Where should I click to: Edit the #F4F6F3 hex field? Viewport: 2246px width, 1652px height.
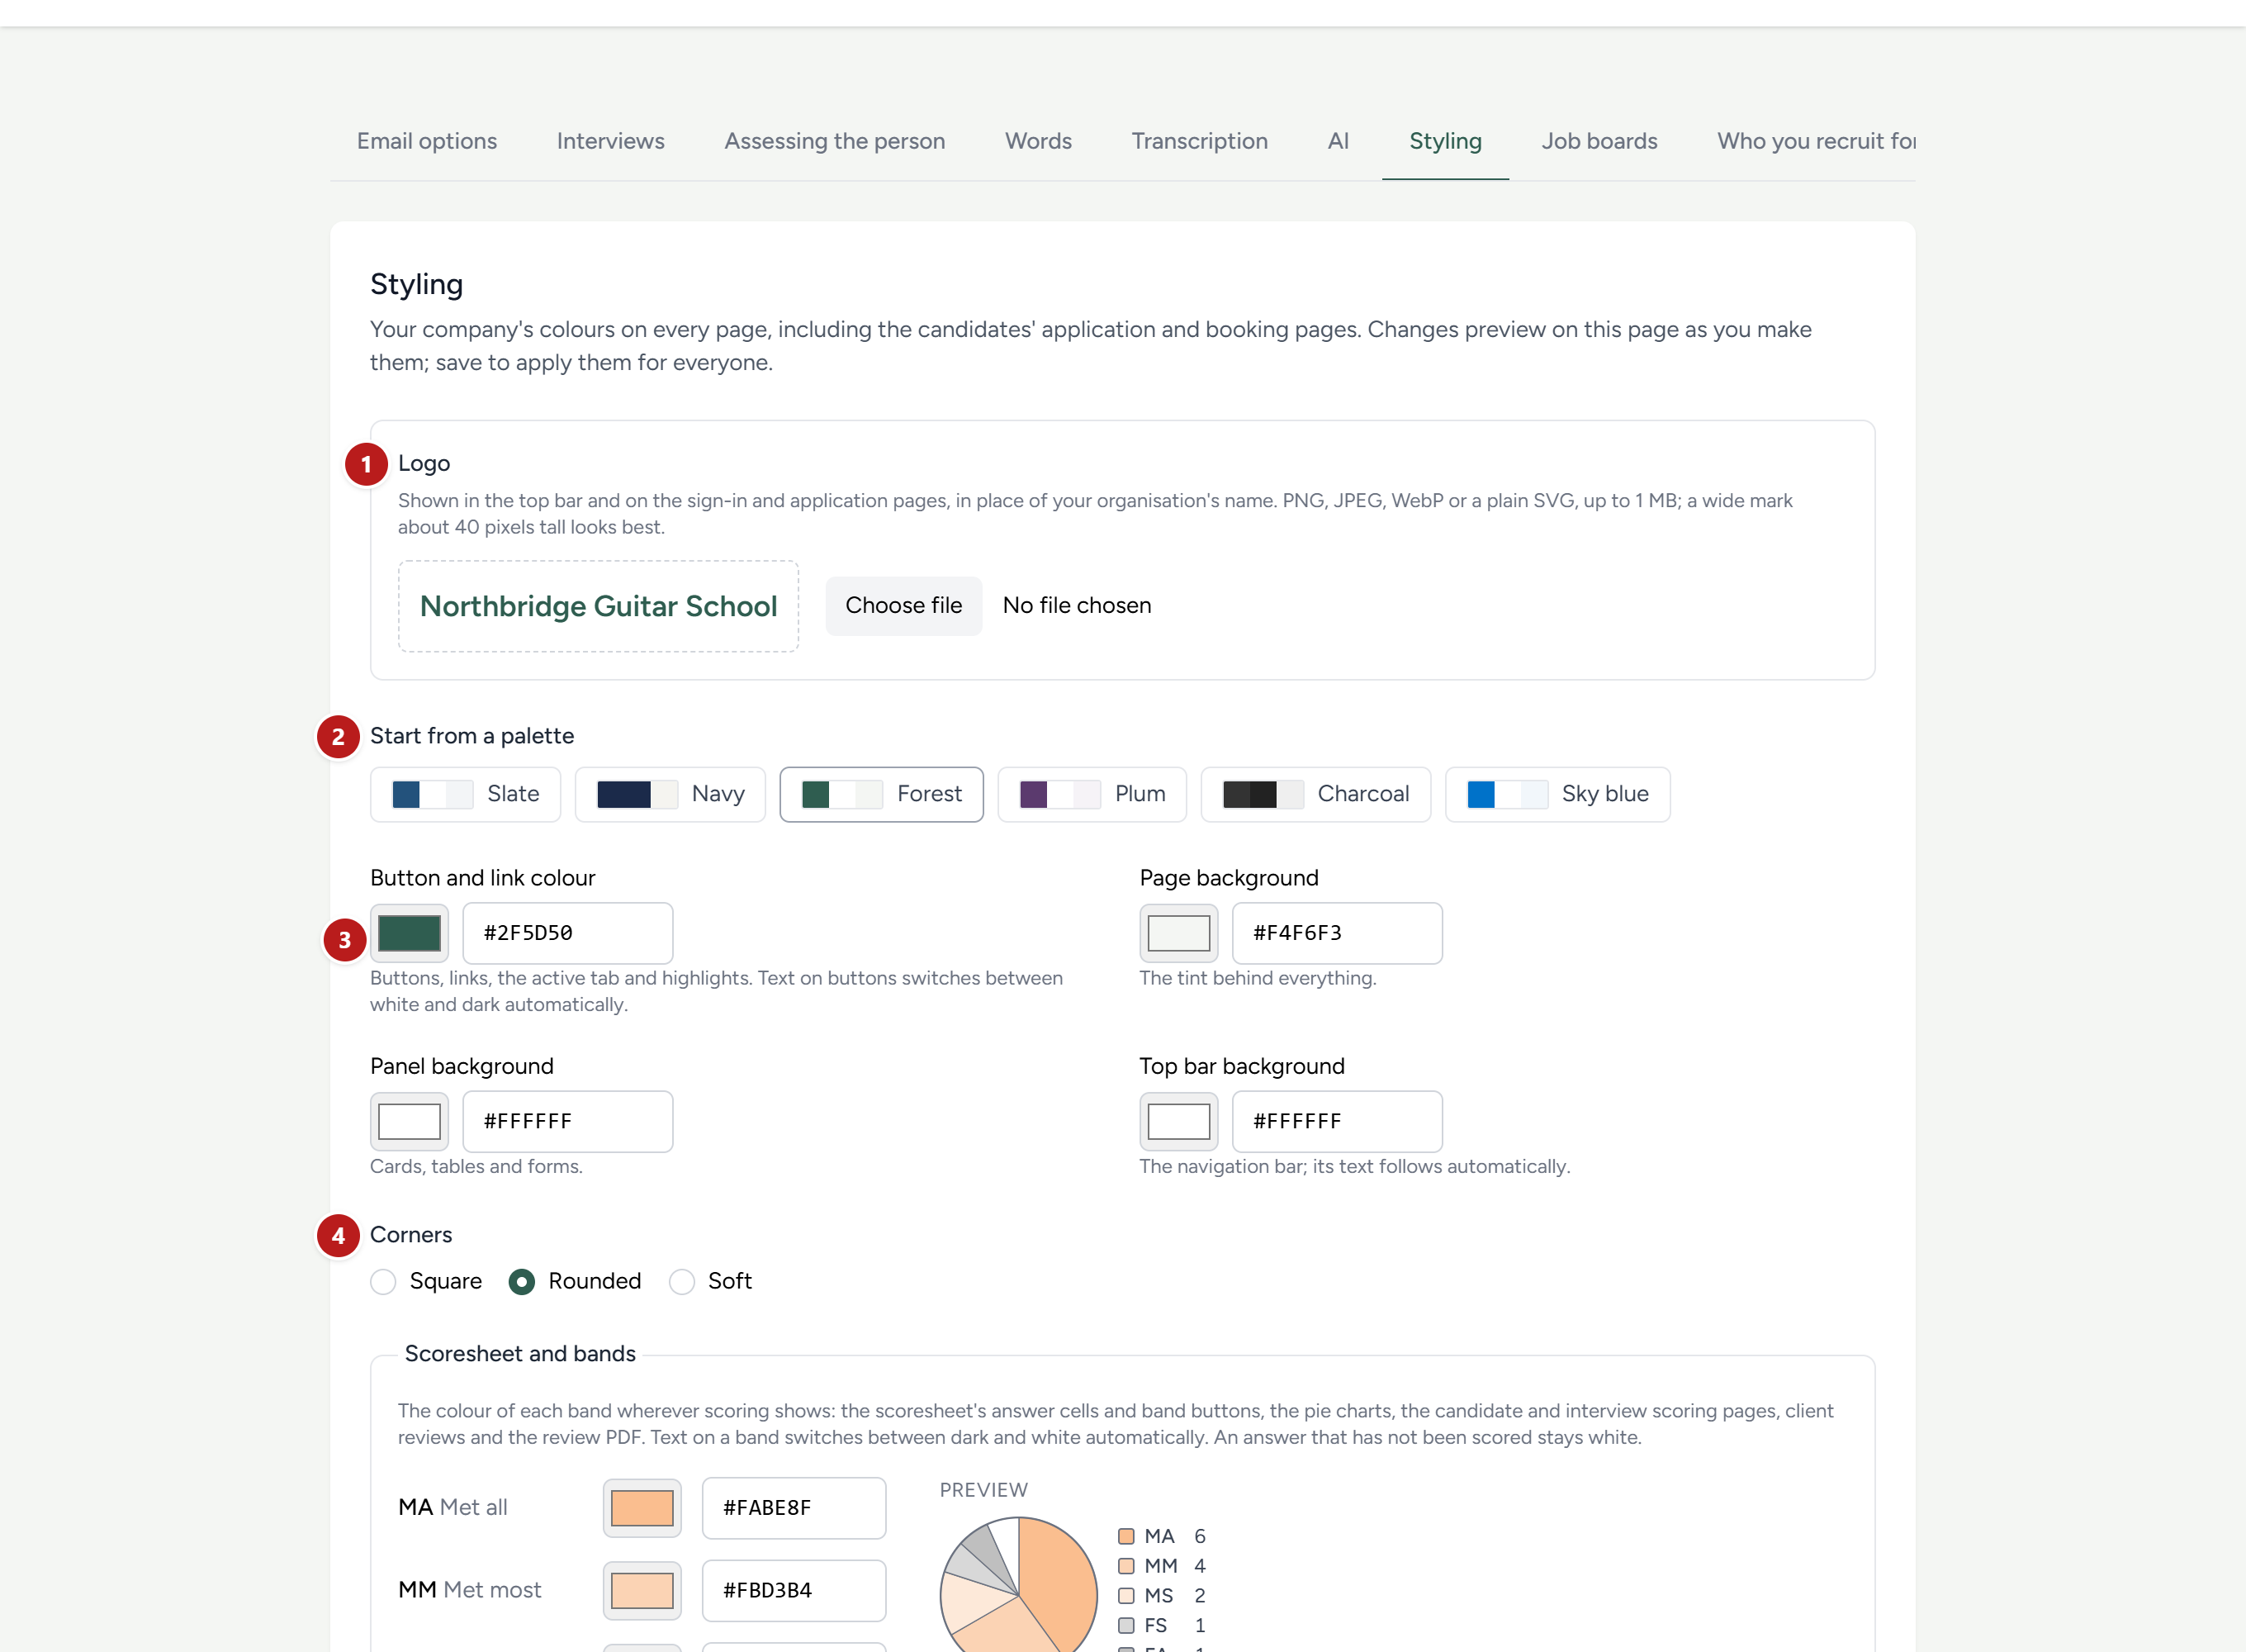click(x=1338, y=933)
